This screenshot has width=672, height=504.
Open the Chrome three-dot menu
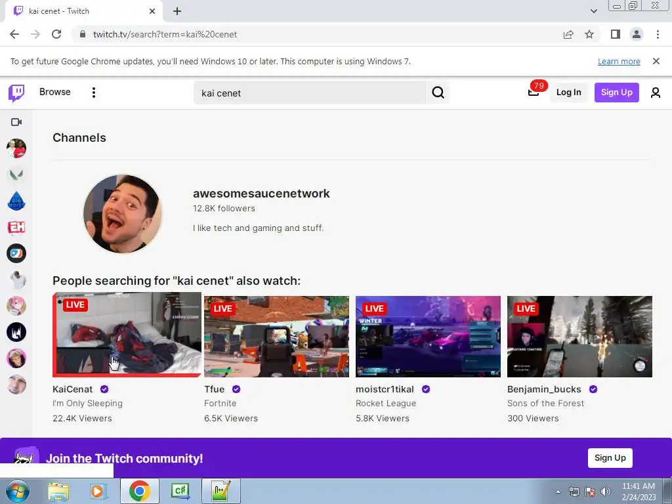(658, 34)
